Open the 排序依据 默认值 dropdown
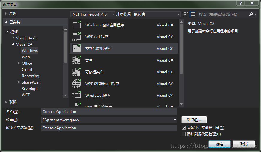 [x=157, y=14]
